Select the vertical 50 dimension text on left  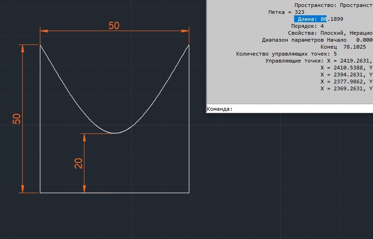pos(17,119)
